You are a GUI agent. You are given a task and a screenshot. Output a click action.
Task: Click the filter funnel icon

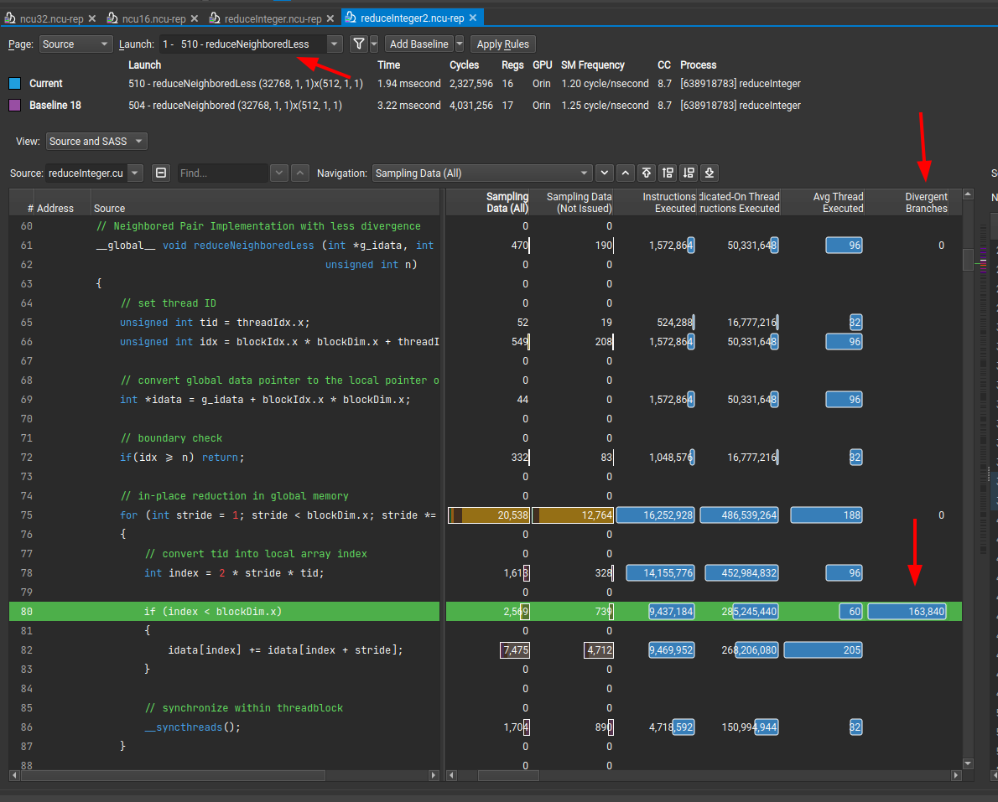coord(358,44)
